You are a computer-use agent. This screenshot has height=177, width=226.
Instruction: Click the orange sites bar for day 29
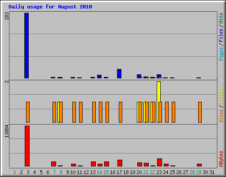[x=200, y=112]
